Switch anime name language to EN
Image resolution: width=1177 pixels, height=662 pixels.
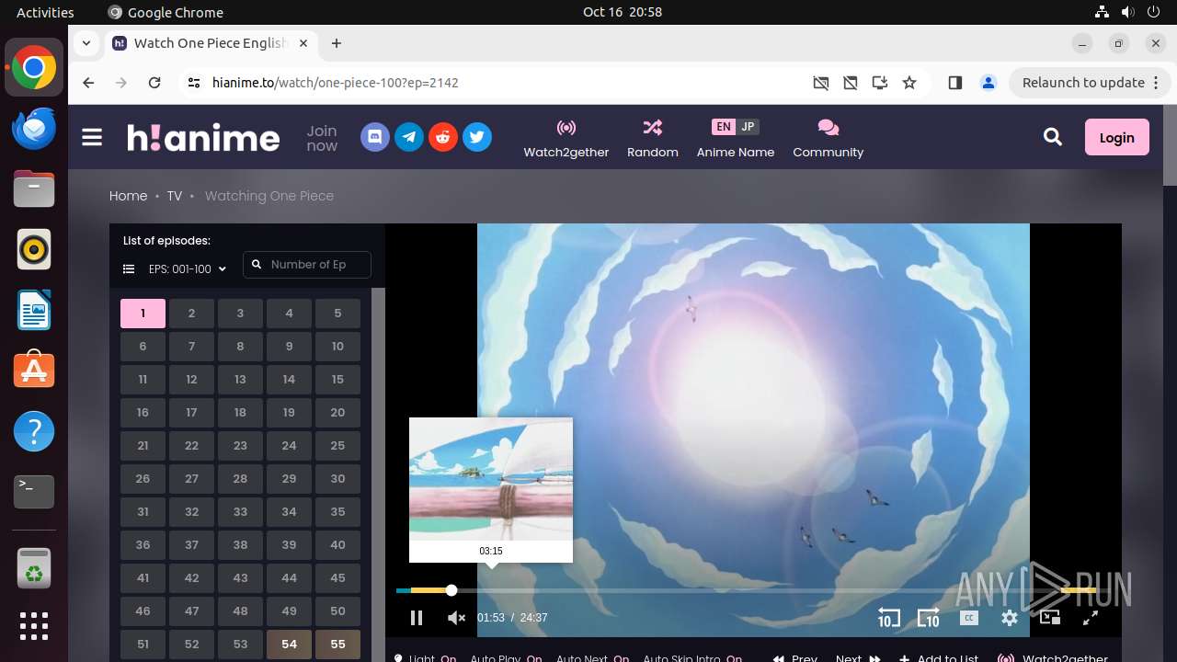pyautogui.click(x=724, y=127)
